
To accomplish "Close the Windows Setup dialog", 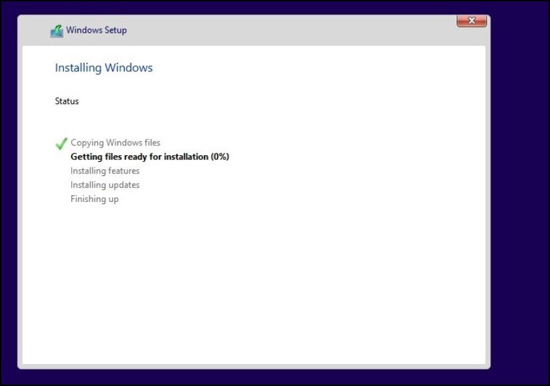I will coord(471,21).
